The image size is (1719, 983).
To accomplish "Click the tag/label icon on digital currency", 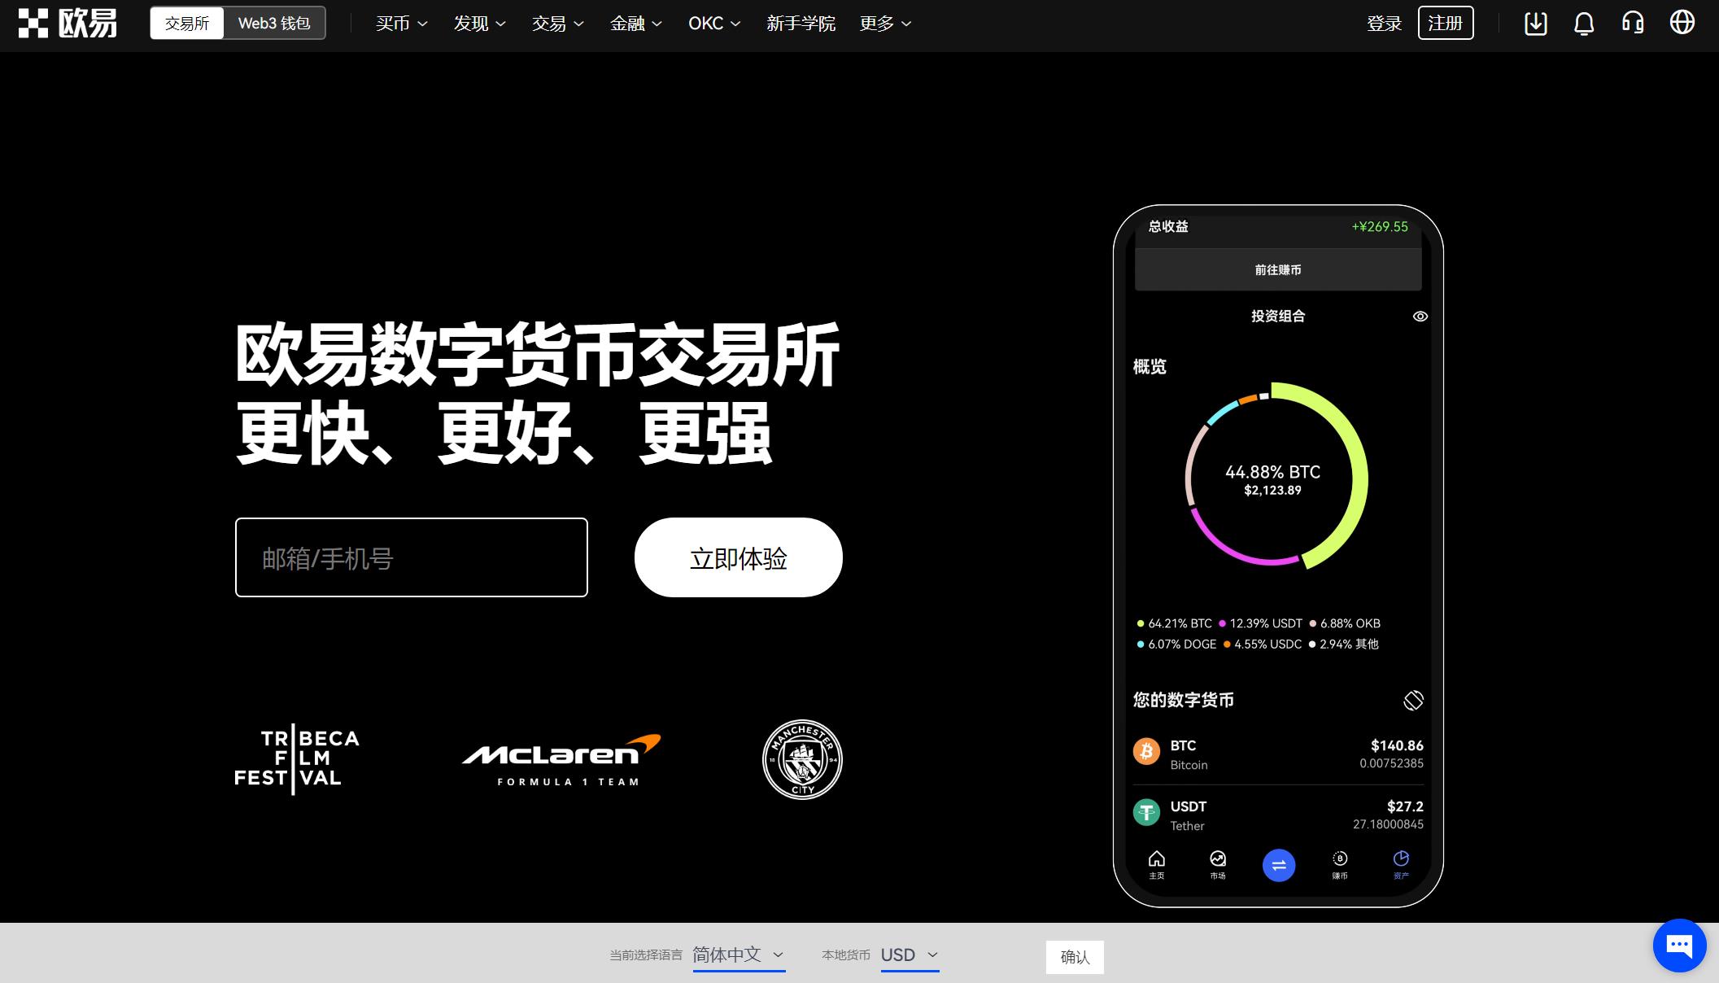I will click(1412, 698).
